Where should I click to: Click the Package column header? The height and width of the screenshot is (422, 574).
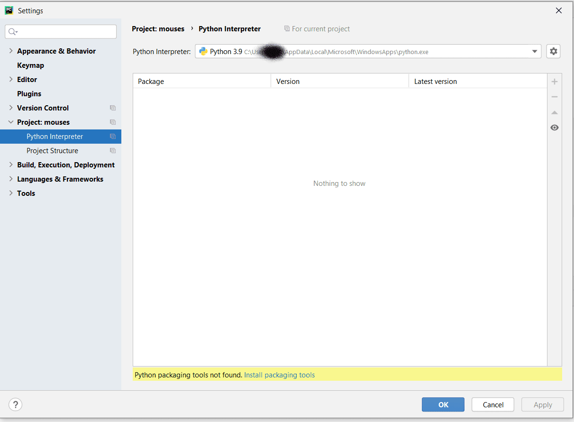tap(202, 81)
